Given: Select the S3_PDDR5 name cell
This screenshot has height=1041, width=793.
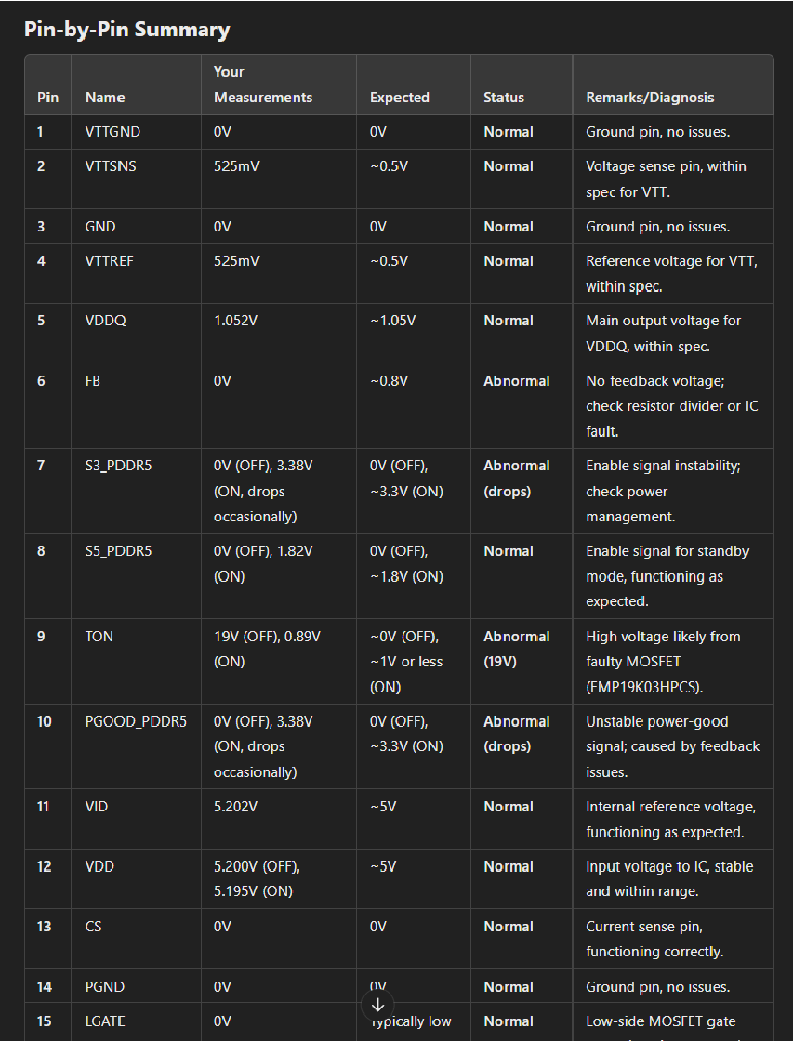Looking at the screenshot, I should [x=118, y=466].
